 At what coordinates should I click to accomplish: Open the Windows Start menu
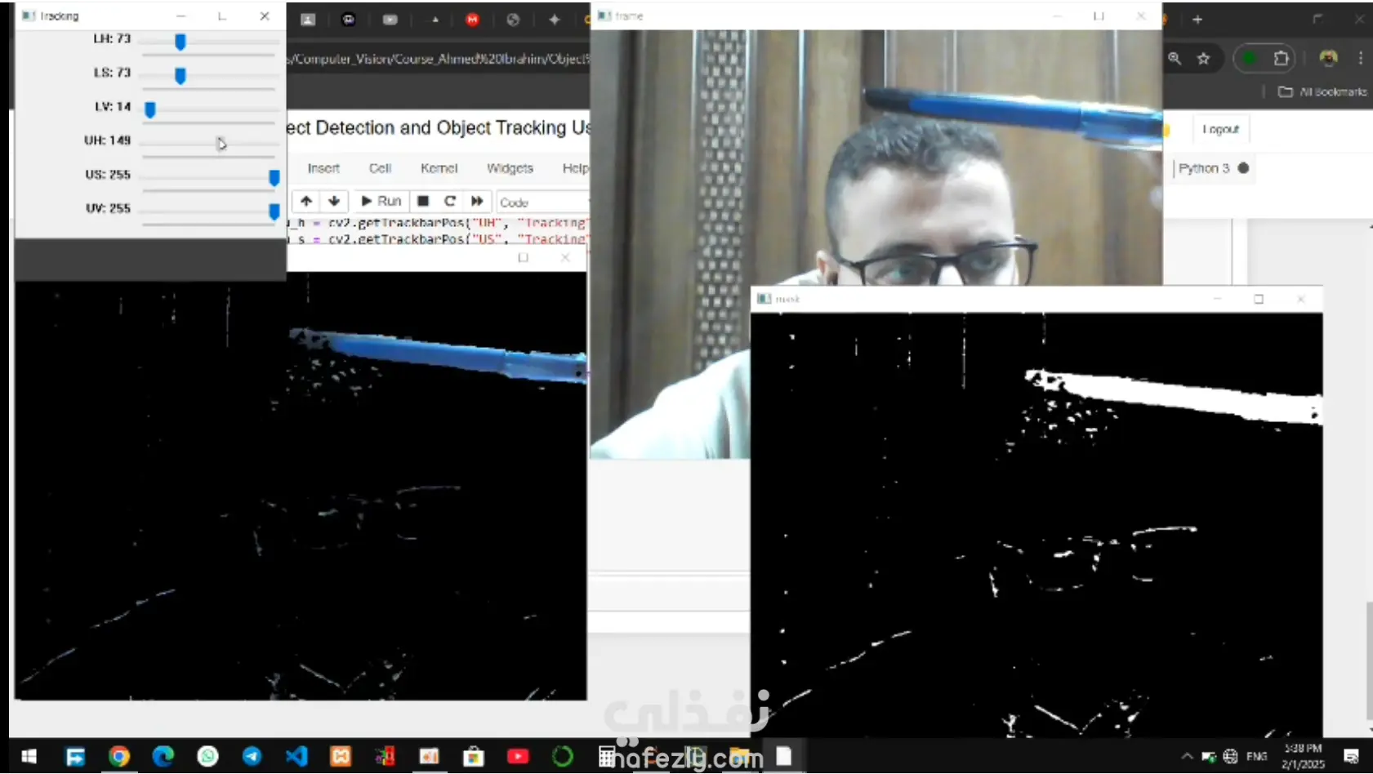(29, 757)
